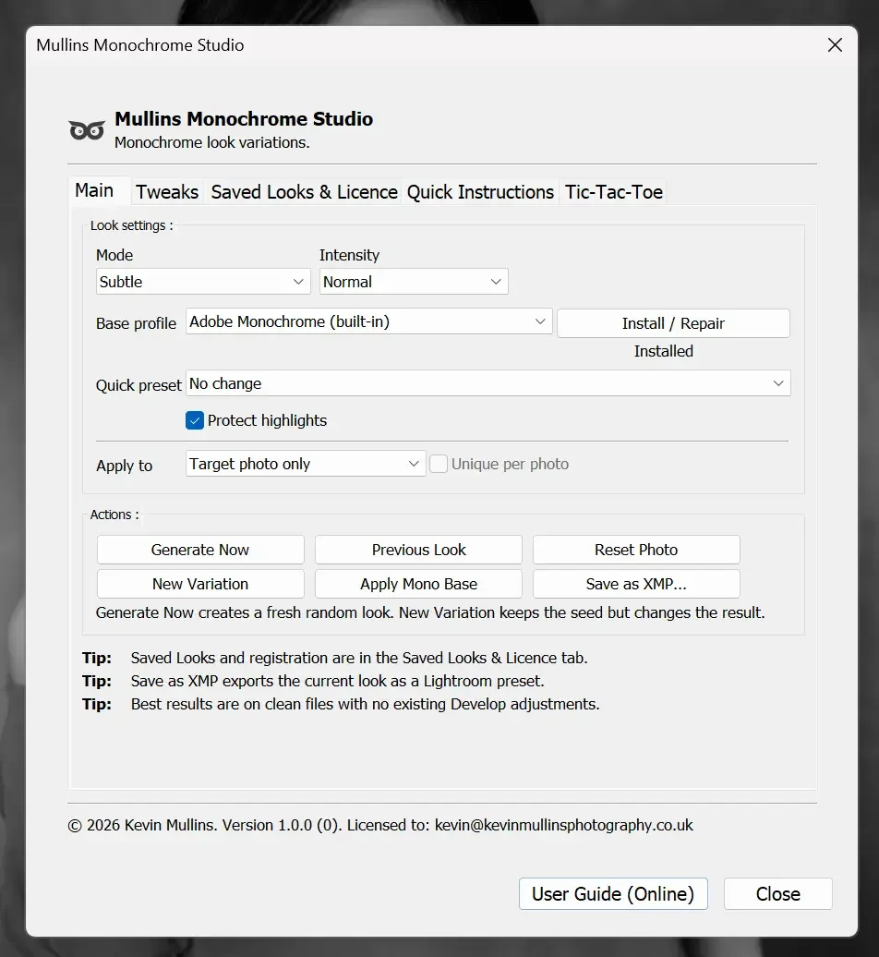Export the look via Save as XMP

[x=635, y=583]
